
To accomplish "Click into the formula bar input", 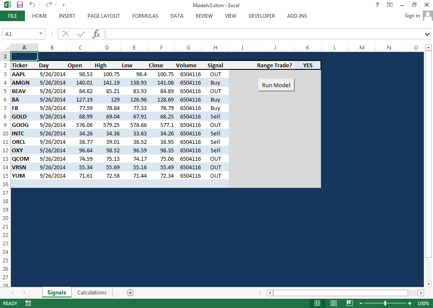I will click(265, 34).
